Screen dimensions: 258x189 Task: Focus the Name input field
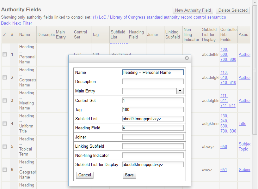[x=153, y=73]
